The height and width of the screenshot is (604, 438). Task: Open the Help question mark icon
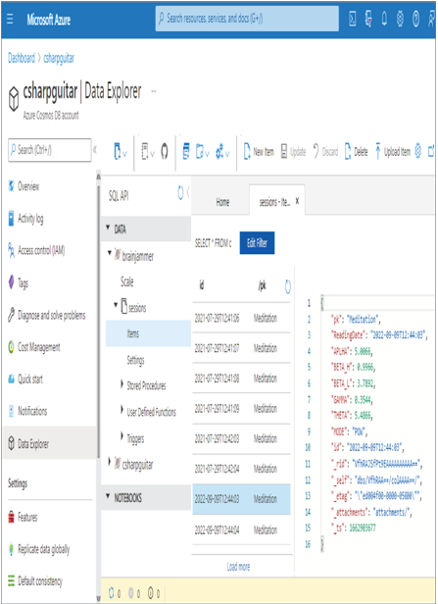415,19
